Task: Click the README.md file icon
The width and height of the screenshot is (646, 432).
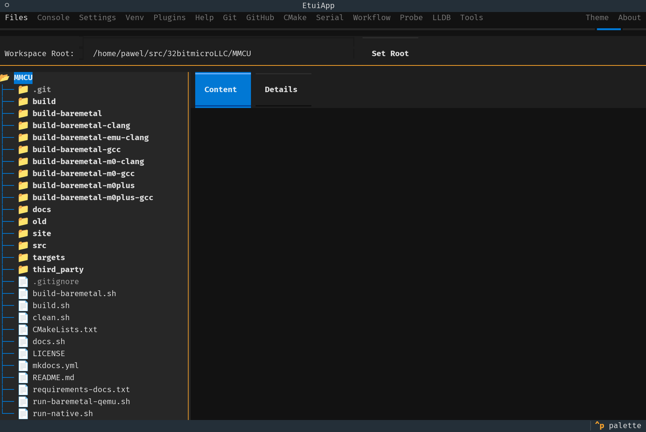Action: tap(23, 377)
